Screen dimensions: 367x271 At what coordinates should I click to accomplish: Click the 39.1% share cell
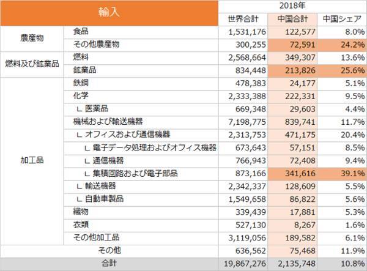click(341, 173)
